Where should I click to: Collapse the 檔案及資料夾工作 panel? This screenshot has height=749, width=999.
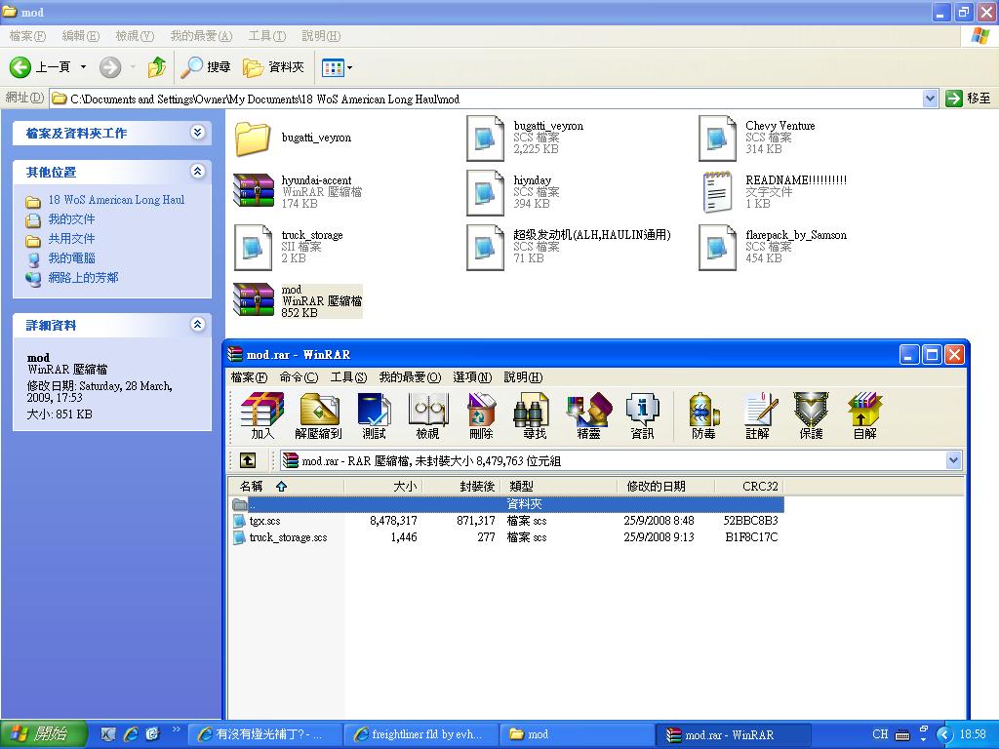[198, 133]
